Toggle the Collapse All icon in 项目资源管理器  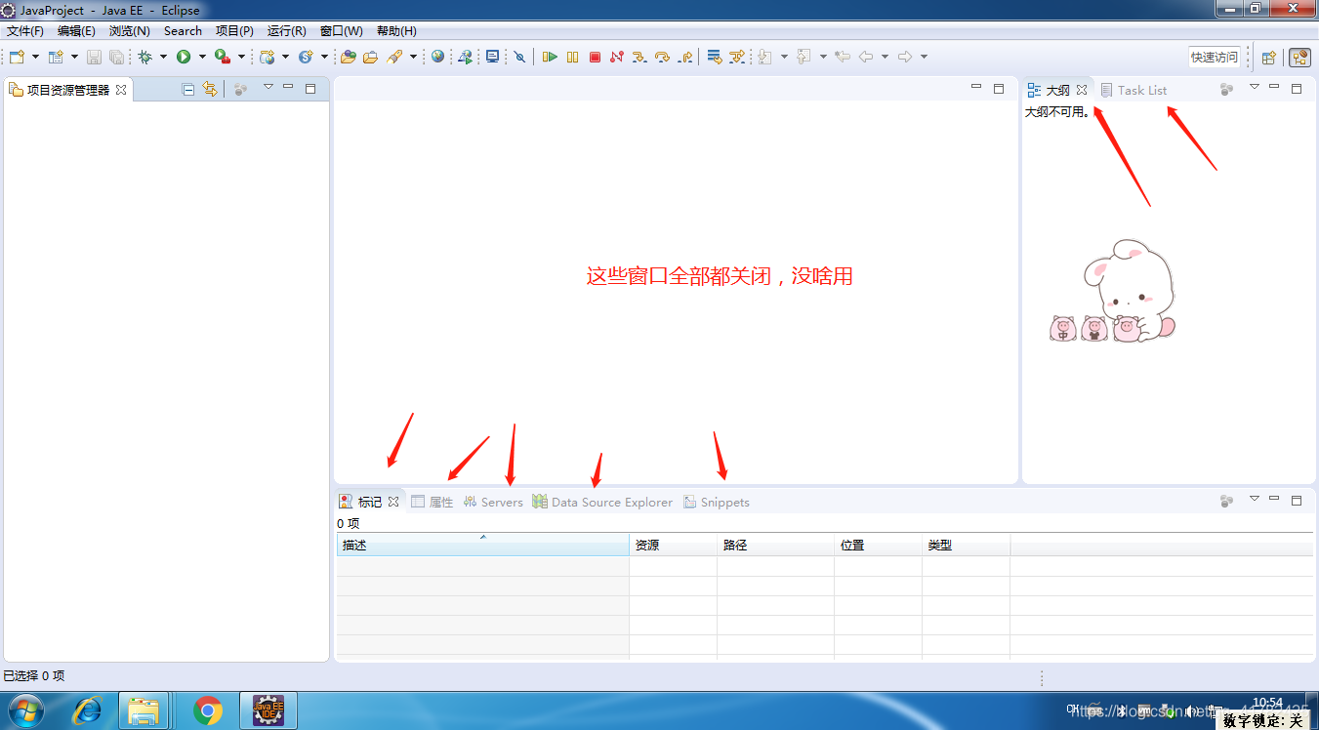pos(186,88)
